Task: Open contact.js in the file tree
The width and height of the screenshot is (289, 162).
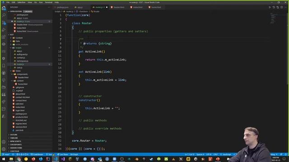Action: click(21, 58)
